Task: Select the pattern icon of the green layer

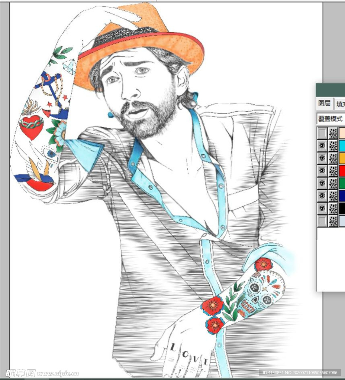Action: [x=333, y=184]
